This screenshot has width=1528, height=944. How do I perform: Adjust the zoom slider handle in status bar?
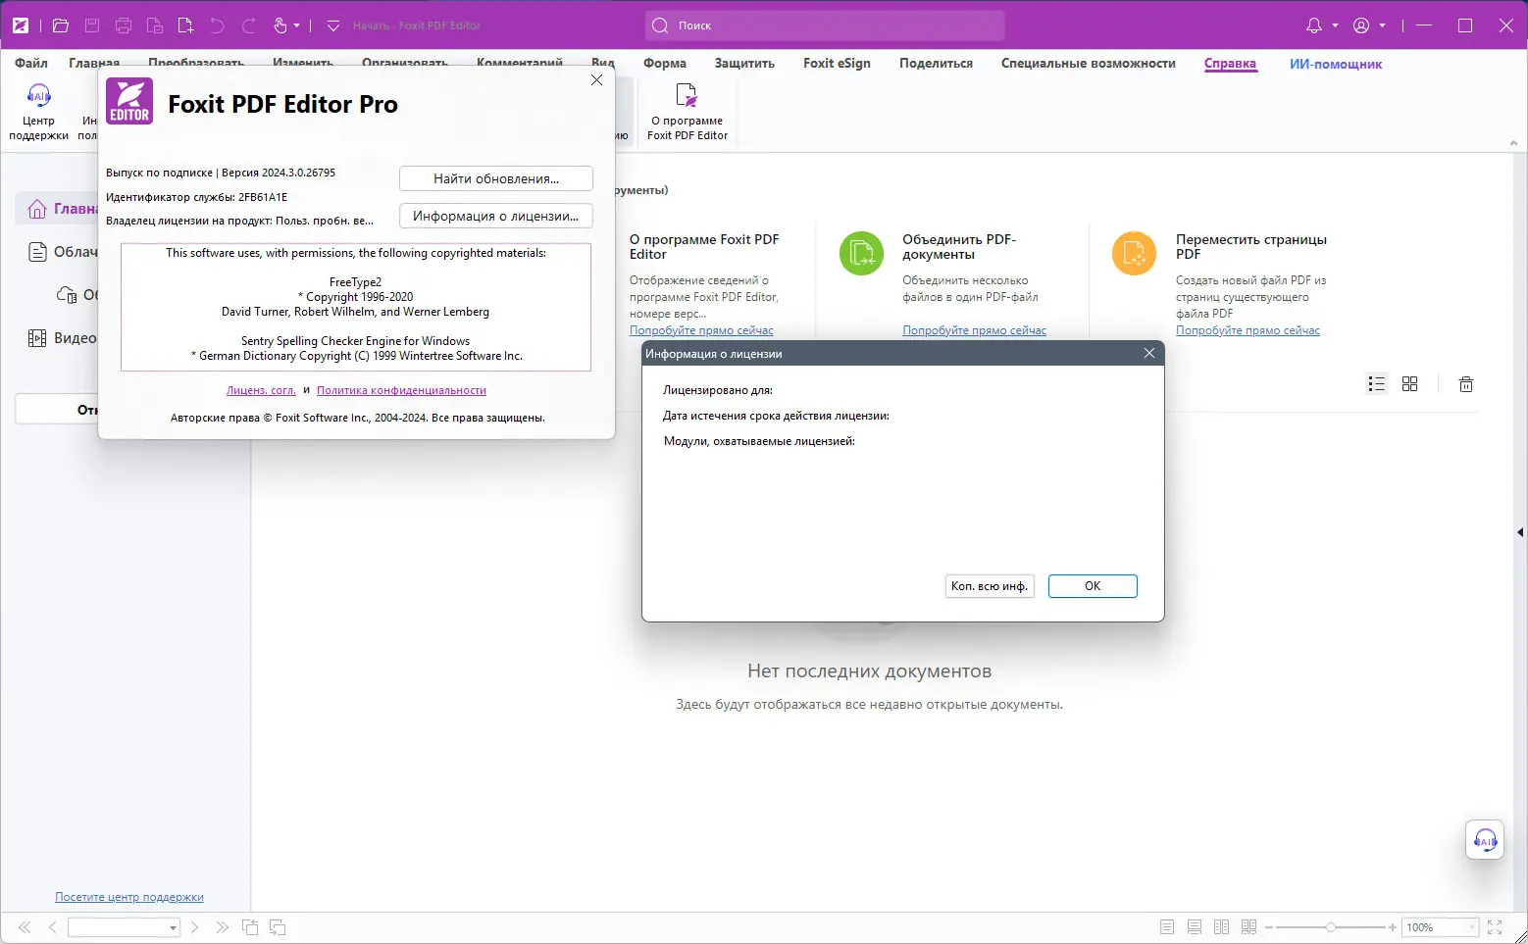coord(1331,927)
